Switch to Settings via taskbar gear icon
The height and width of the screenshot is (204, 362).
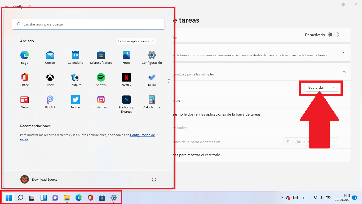tap(114, 198)
